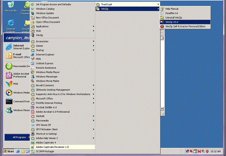
Task: Click the All Programs button
Action: tap(17, 137)
